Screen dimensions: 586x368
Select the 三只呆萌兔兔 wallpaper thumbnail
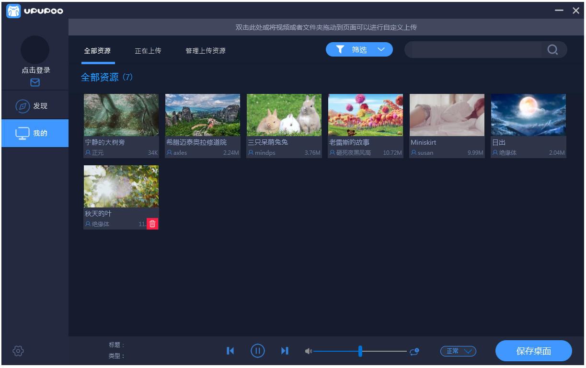[284, 115]
